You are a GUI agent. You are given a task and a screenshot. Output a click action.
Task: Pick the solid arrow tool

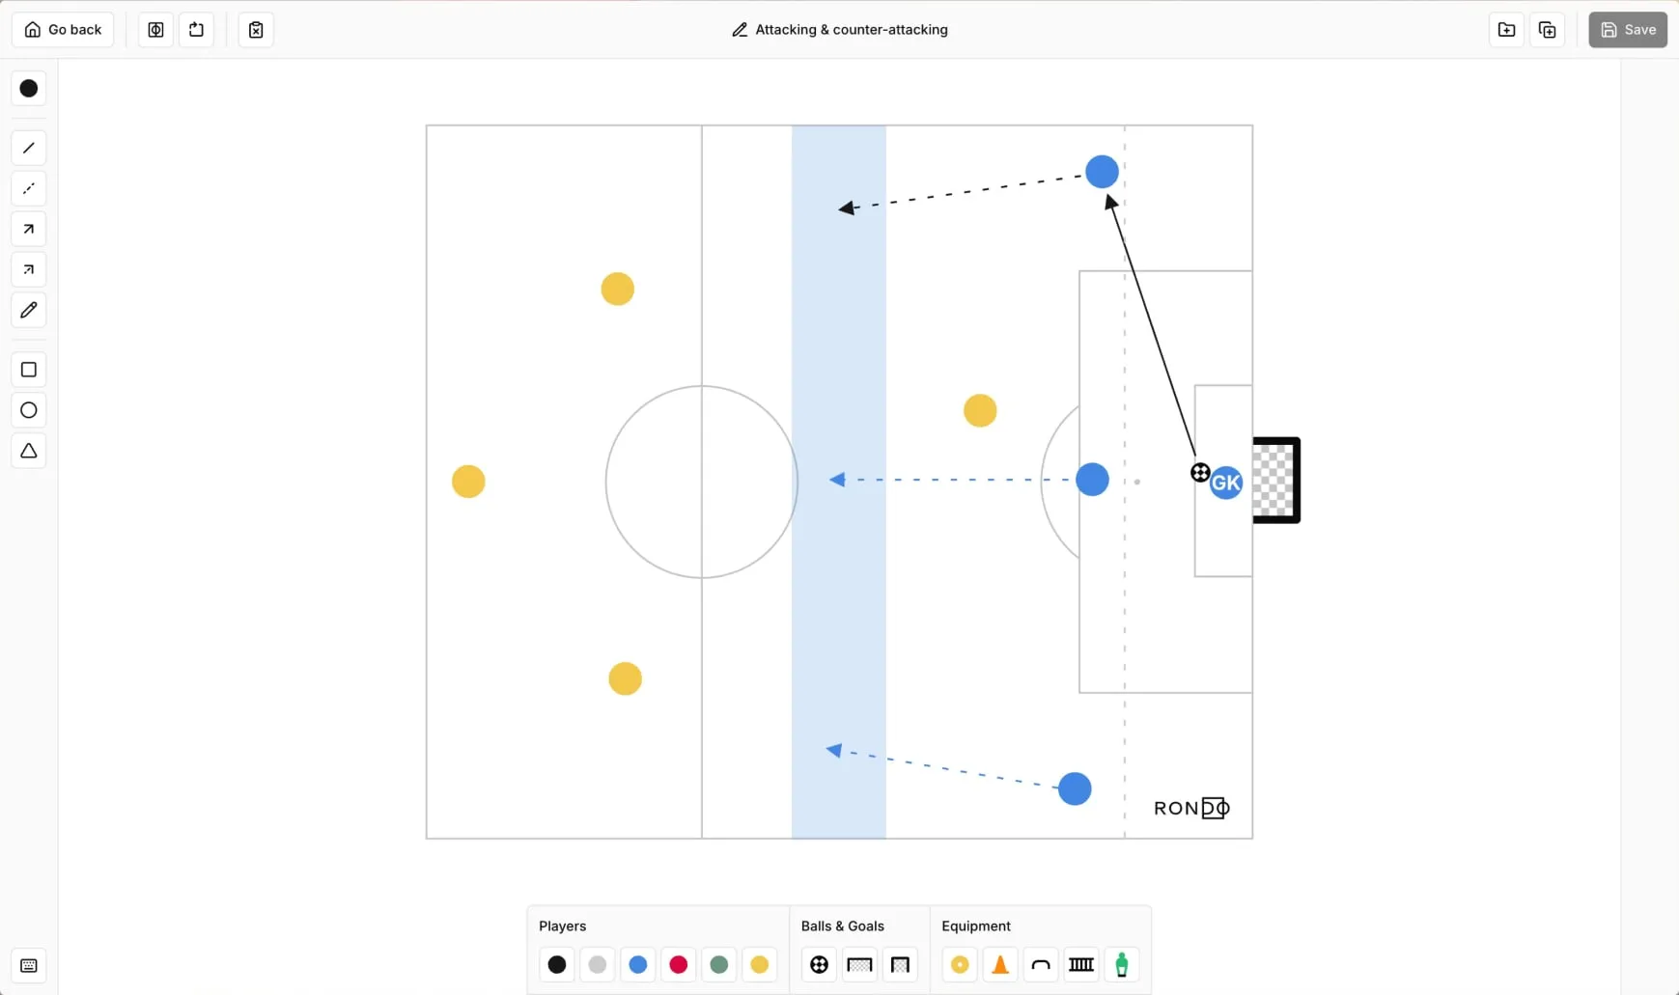tap(29, 229)
